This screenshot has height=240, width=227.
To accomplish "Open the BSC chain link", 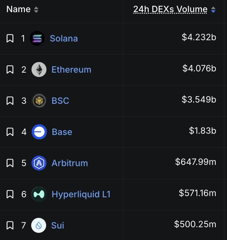I will 60,101.
